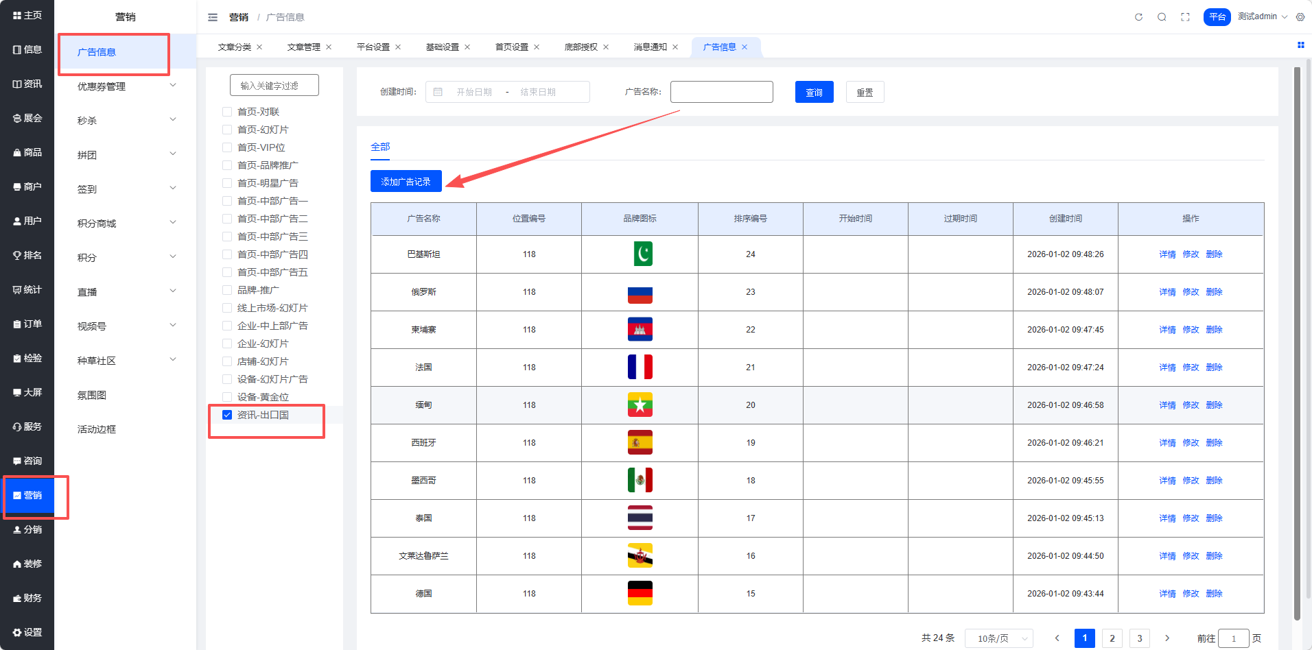Check the 首页-幻灯片 checkbox
This screenshot has width=1312, height=650.
[x=227, y=130]
